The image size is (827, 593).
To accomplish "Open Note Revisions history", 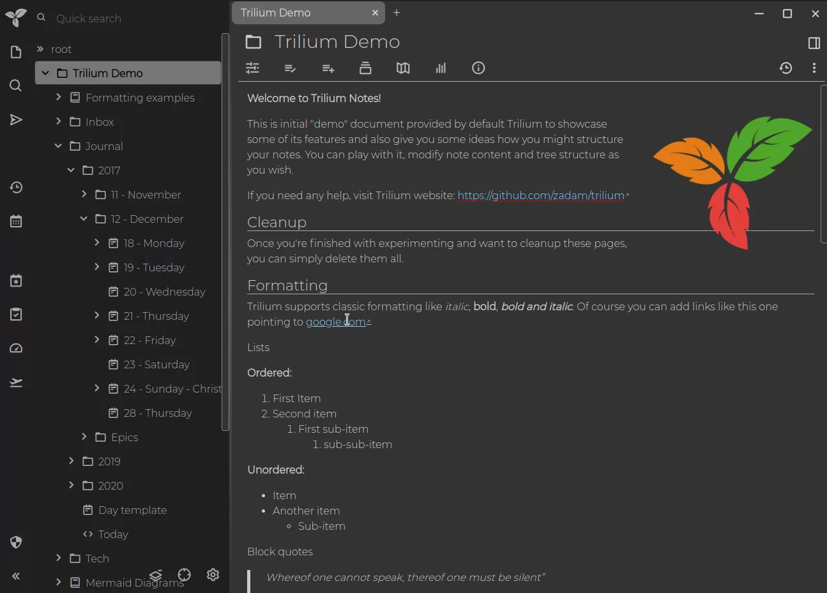I will pos(786,68).
